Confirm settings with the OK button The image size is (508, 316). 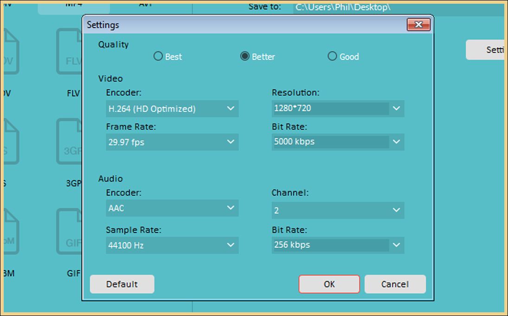pos(329,284)
